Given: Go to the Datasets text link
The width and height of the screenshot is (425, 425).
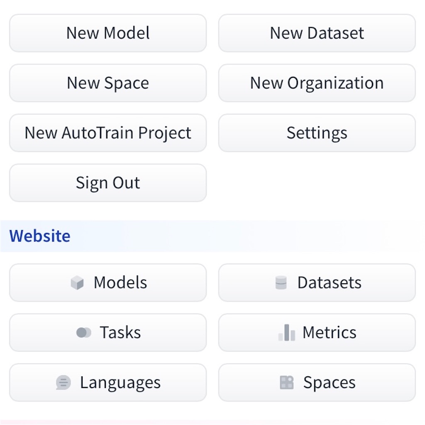Looking at the screenshot, I should tap(329, 283).
